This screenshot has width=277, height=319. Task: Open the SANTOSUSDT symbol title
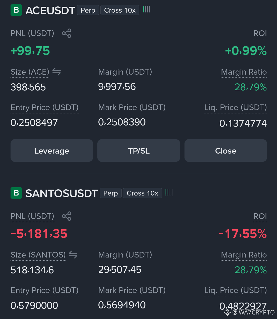click(61, 193)
